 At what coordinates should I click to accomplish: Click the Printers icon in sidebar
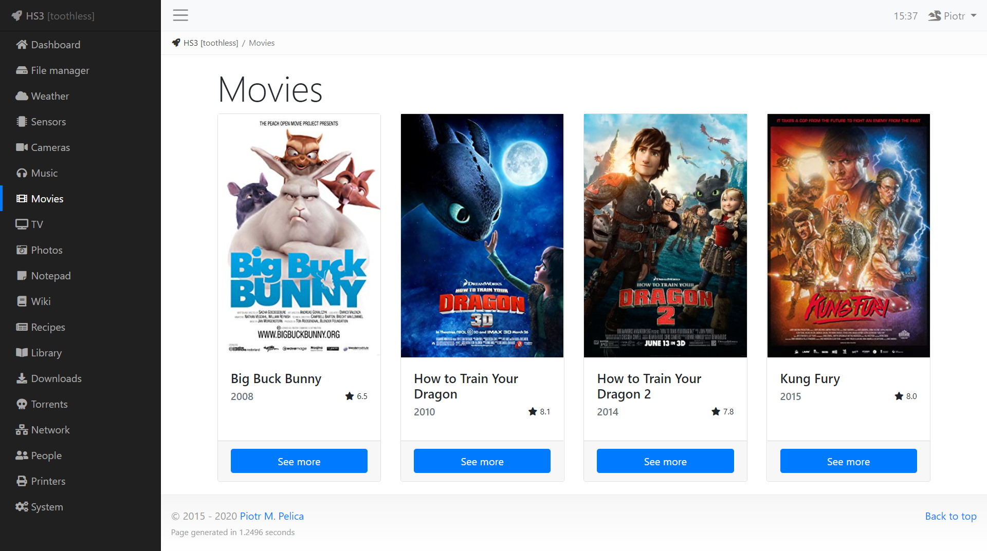tap(22, 481)
